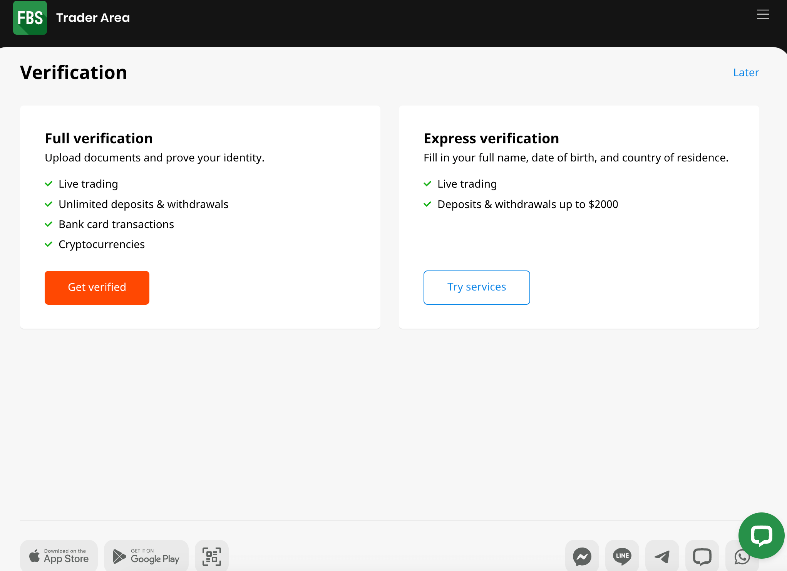Click the LINE messaging icon

coord(622,556)
